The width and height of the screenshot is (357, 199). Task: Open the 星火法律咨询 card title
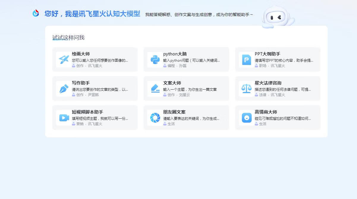[x=268, y=83]
